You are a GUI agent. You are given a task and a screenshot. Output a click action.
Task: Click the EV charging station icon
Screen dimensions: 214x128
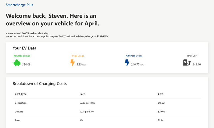click(x=187, y=63)
